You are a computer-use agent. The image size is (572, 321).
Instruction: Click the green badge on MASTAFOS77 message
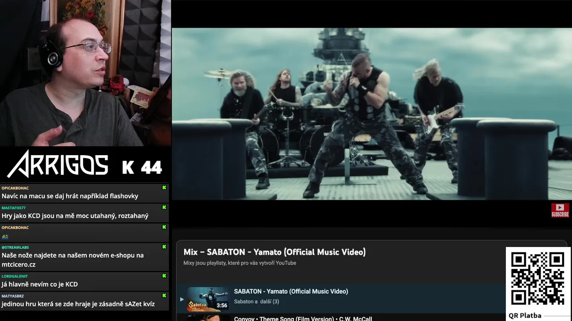point(164,207)
